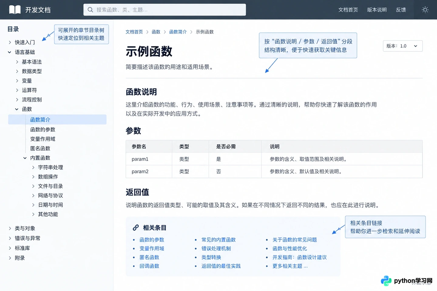This screenshot has height=291, width=437.
Task: Expand the 数组操作 item
Action: click(x=33, y=177)
